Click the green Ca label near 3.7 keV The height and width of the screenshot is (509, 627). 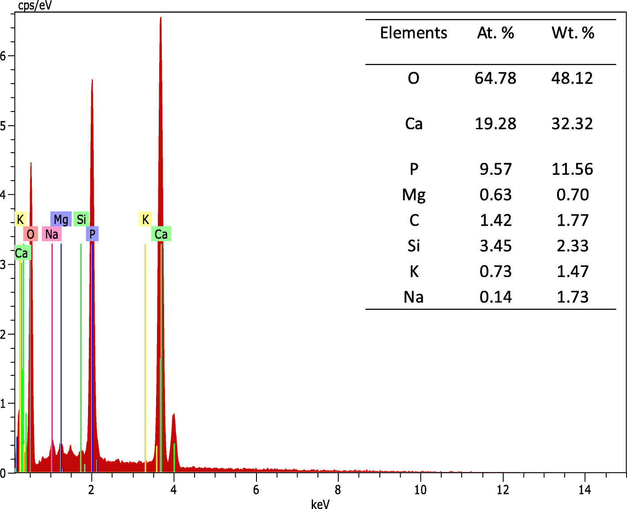[x=161, y=234]
